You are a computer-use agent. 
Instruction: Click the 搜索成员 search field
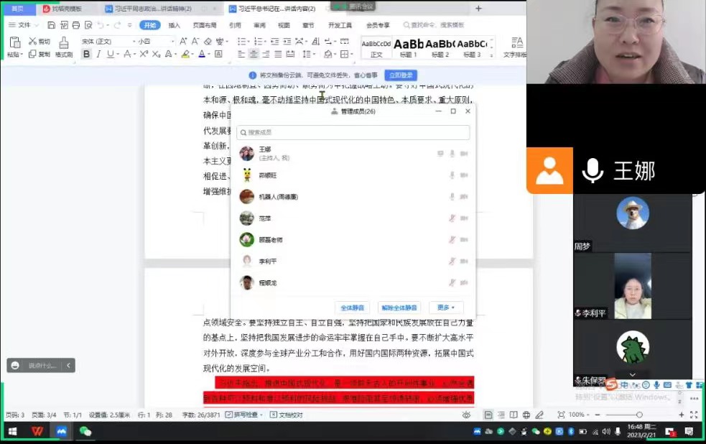tap(353, 132)
